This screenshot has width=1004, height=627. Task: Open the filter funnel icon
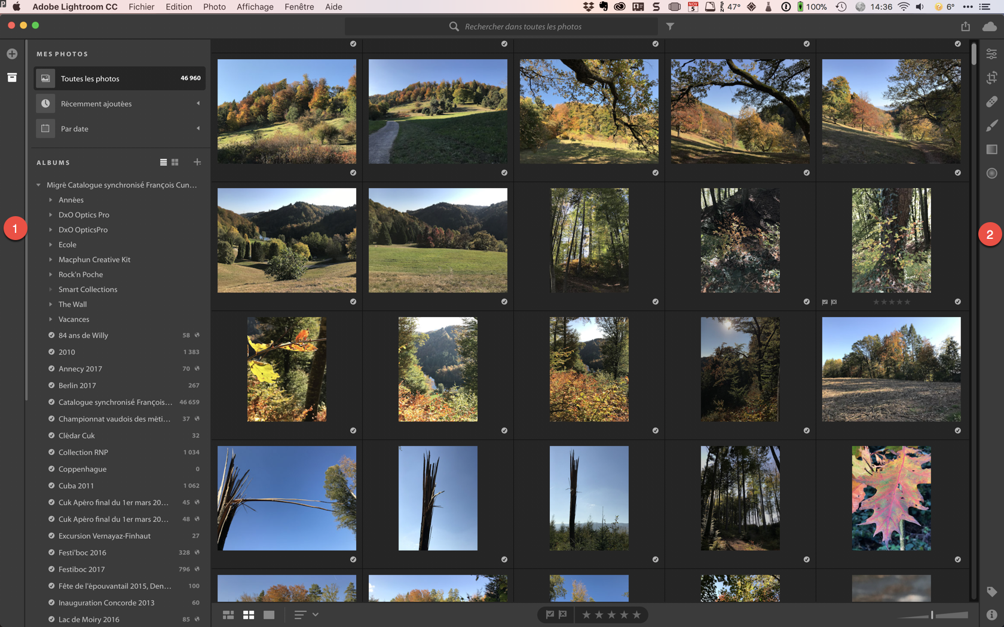click(670, 26)
